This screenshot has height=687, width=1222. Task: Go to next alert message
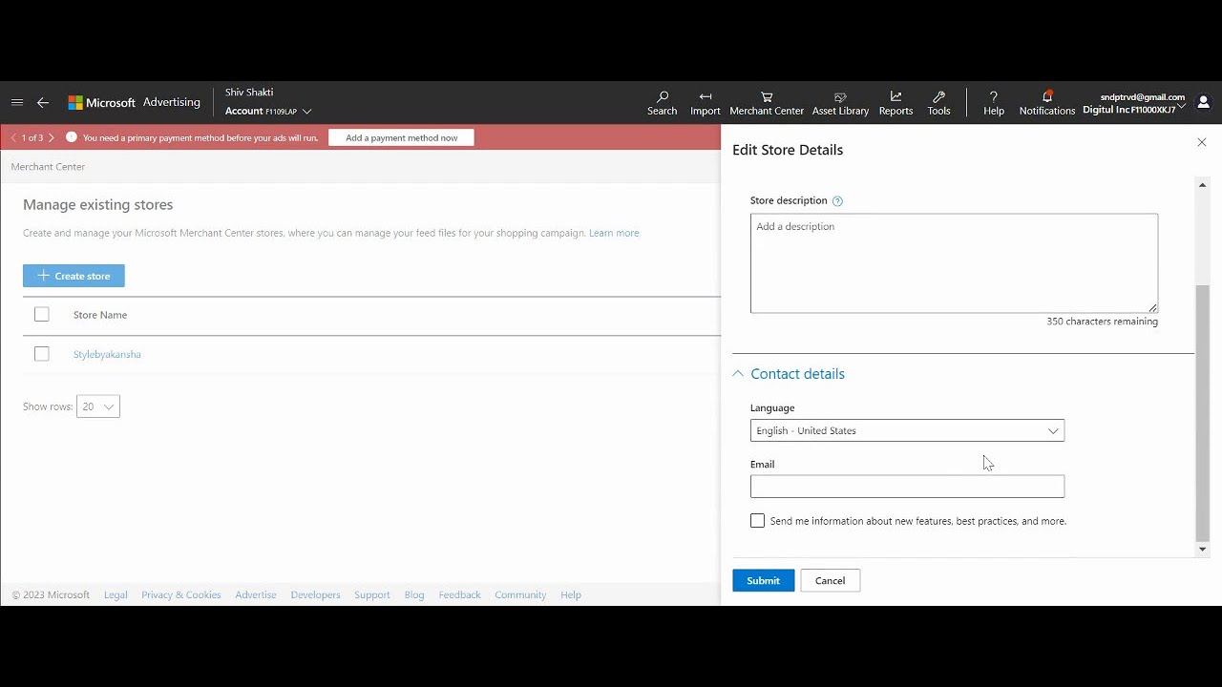click(x=51, y=137)
